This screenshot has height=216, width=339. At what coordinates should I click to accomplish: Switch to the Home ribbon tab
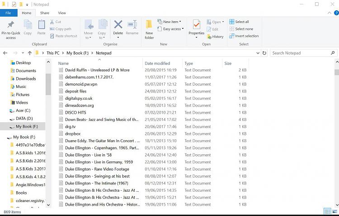tap(27, 13)
